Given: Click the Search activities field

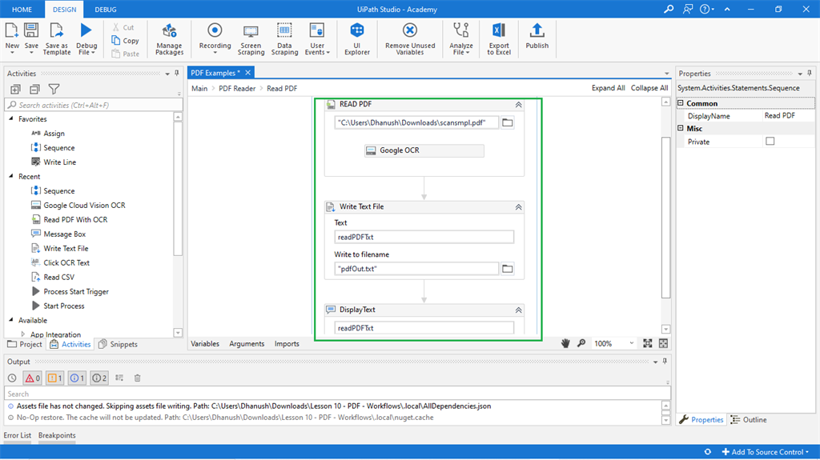Looking at the screenshot, I should click(94, 105).
